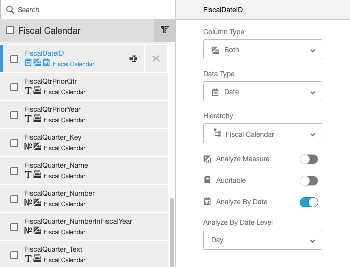The height and width of the screenshot is (267, 350).
Task: Enable the Analyze Measure toggle
Action: 309,159
